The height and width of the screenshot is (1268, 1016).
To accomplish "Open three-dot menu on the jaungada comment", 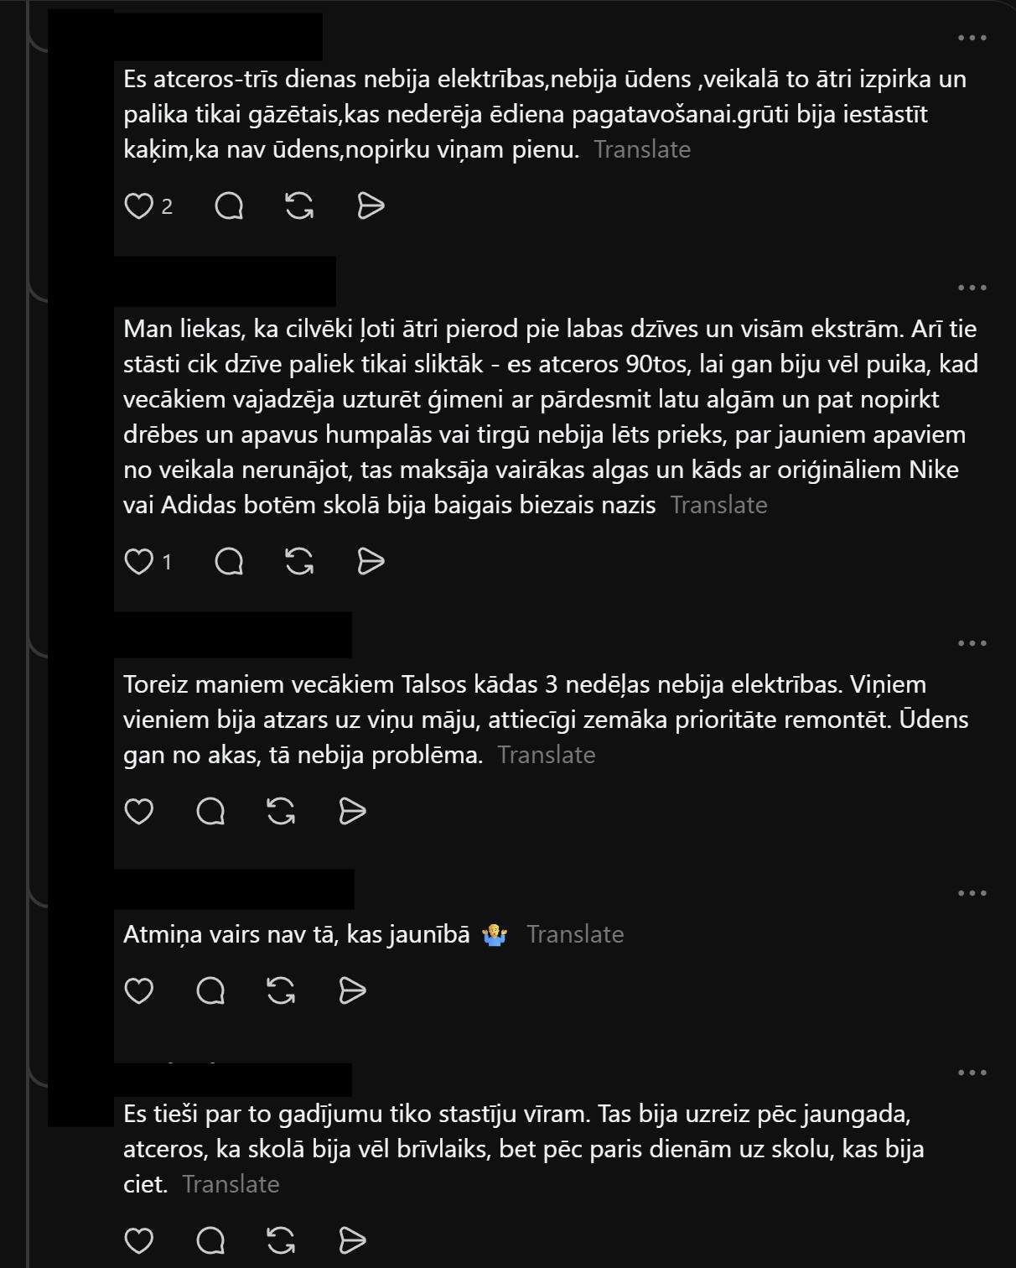I will [x=972, y=1073].
